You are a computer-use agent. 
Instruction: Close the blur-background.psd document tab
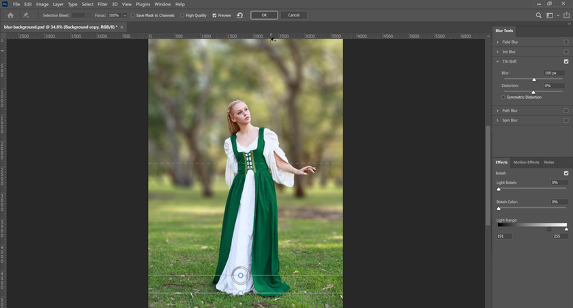coord(121,27)
